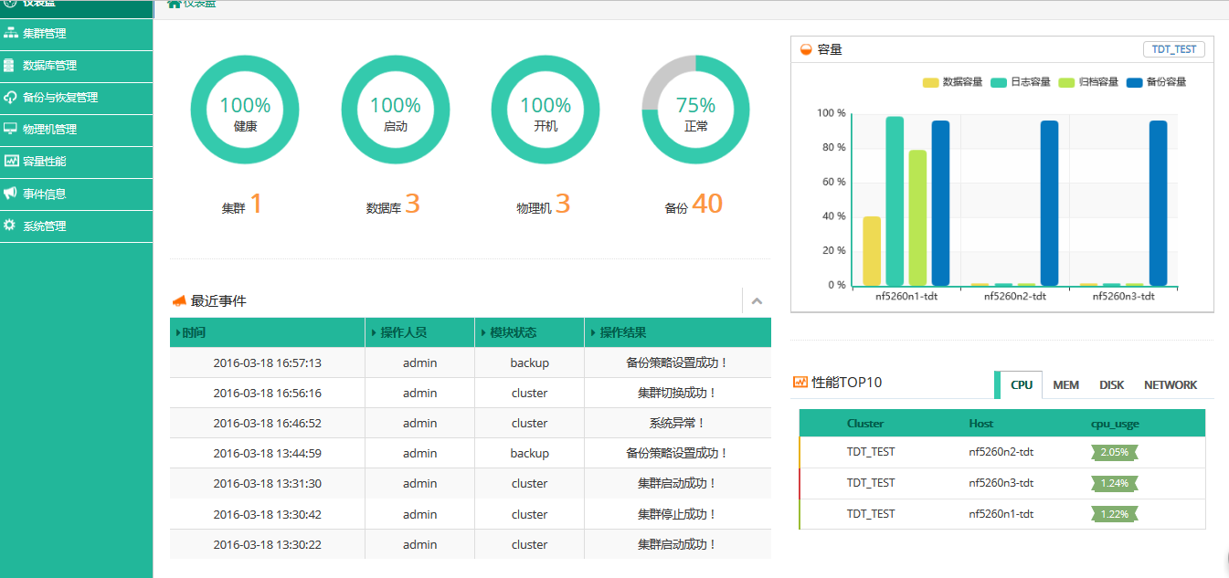1229x578 pixels.
Task: Click the event timestamp 2016-03-18 13:30:22
Action: point(267,544)
